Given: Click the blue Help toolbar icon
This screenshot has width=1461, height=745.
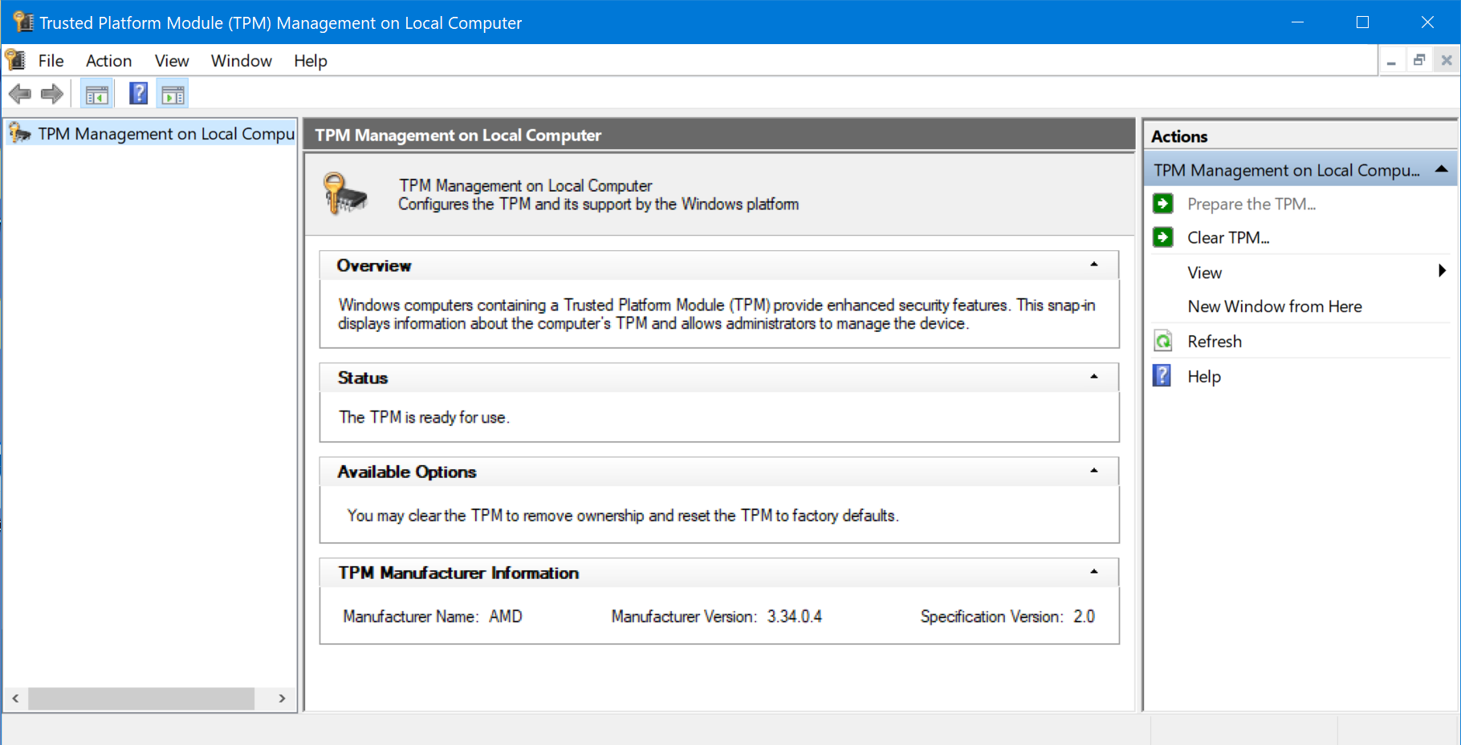Looking at the screenshot, I should pyautogui.click(x=138, y=94).
